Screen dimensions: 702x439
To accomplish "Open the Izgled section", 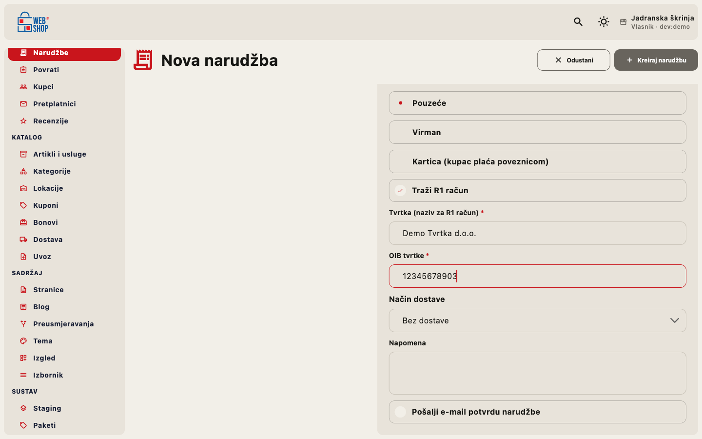I will pyautogui.click(x=64, y=358).
